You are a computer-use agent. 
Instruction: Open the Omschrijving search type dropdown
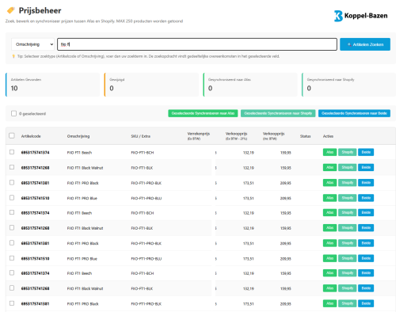[x=32, y=44]
